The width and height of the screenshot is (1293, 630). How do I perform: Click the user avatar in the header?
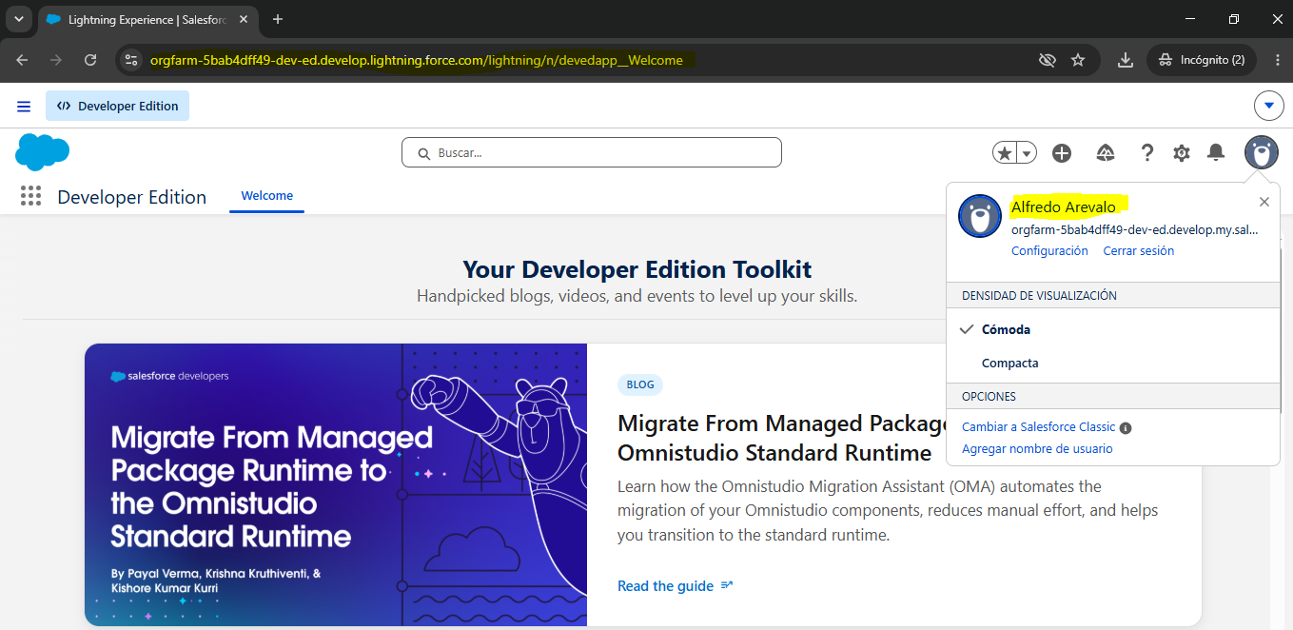pyautogui.click(x=1262, y=152)
